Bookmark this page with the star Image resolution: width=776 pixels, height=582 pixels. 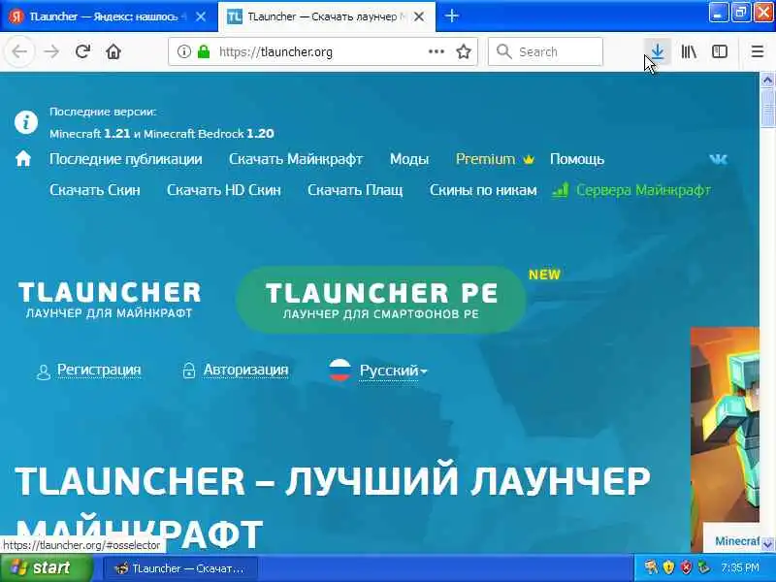(464, 51)
